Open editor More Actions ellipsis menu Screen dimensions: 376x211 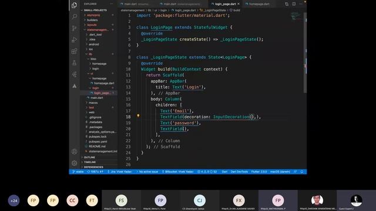[x=301, y=4]
